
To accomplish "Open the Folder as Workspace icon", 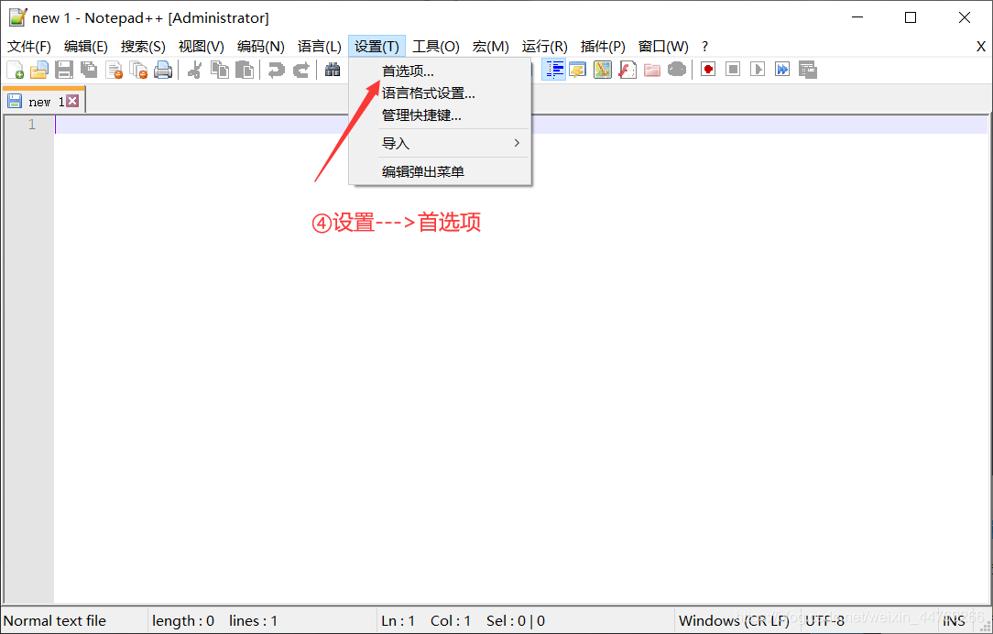I will [651, 70].
